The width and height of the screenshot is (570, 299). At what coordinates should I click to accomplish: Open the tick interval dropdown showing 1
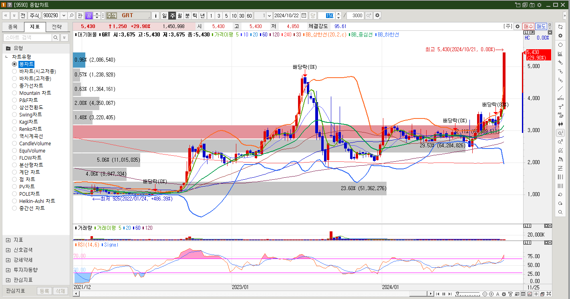click(269, 16)
